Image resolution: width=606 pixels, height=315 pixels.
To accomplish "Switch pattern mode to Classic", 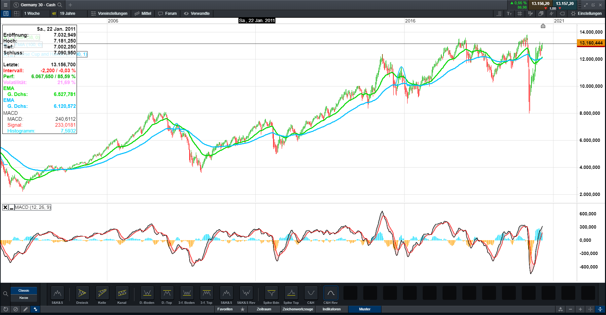I will click(x=24, y=291).
